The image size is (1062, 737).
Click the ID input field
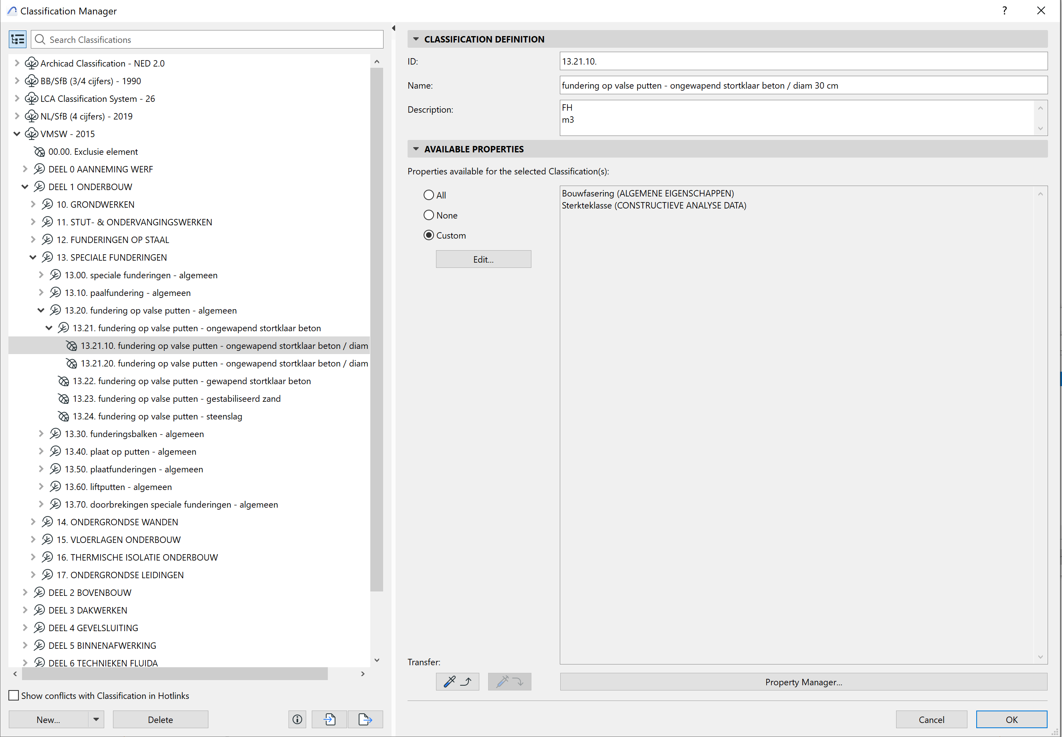(x=804, y=61)
